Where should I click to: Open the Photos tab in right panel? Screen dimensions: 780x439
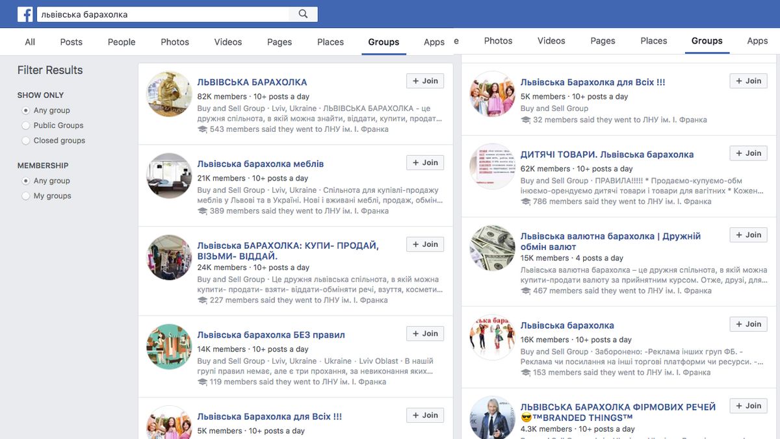tap(499, 40)
